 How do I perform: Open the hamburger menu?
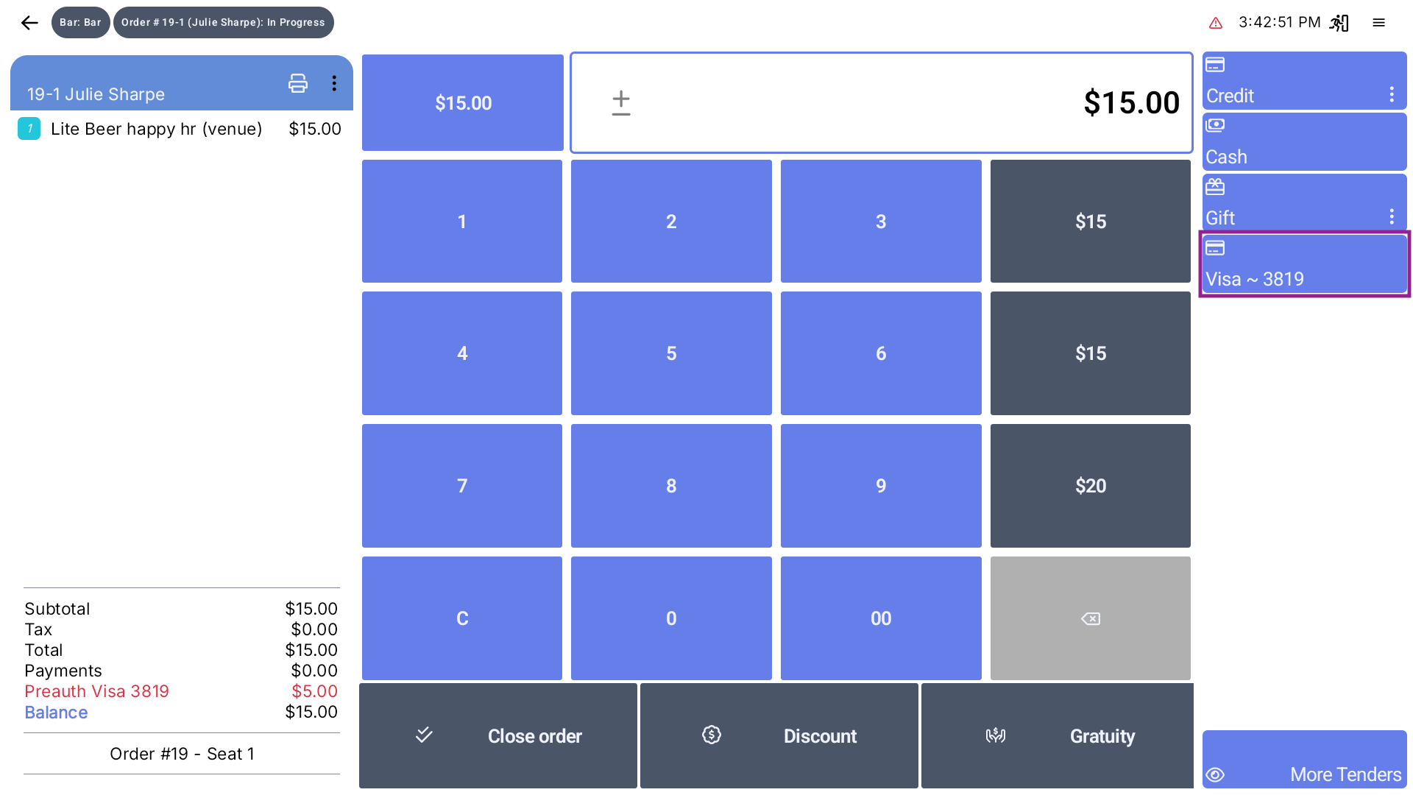1378,23
